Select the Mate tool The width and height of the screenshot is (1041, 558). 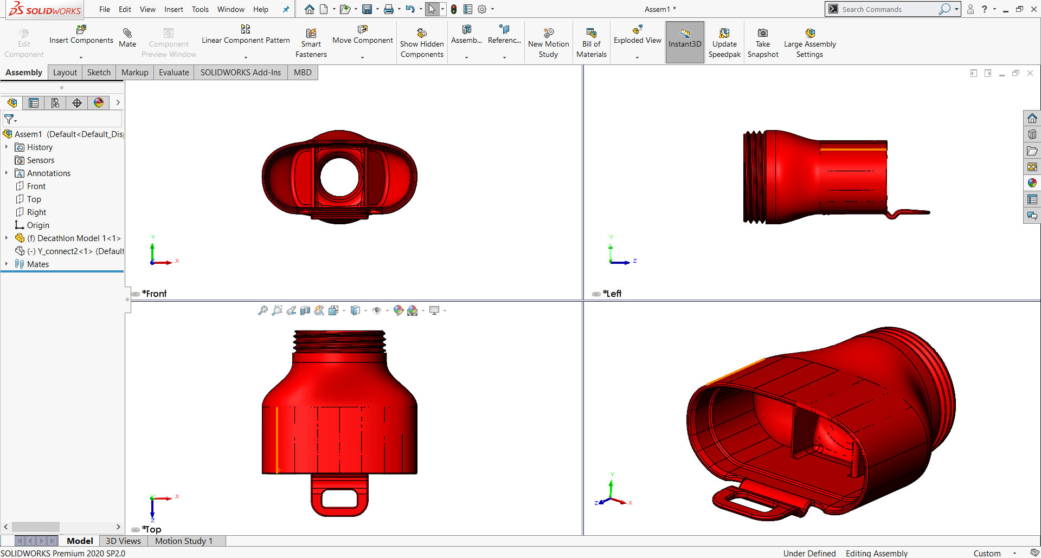point(127,38)
